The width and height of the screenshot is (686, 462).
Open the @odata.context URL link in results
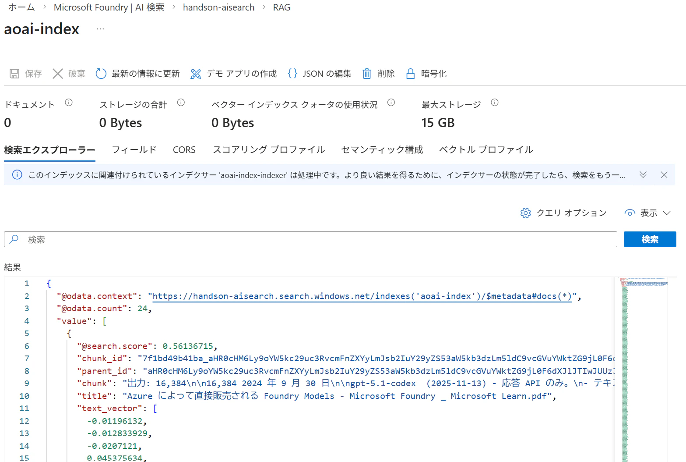362,296
